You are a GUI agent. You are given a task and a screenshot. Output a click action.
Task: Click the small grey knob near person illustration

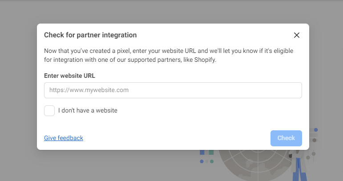pos(308,157)
